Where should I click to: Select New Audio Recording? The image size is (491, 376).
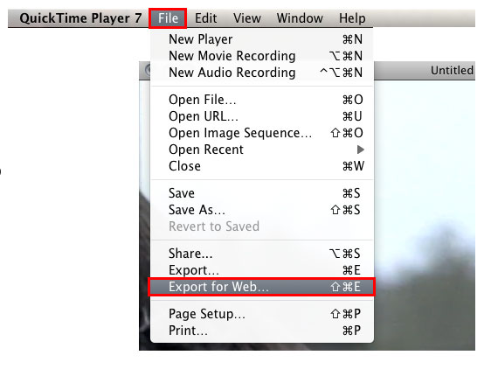tap(262, 73)
